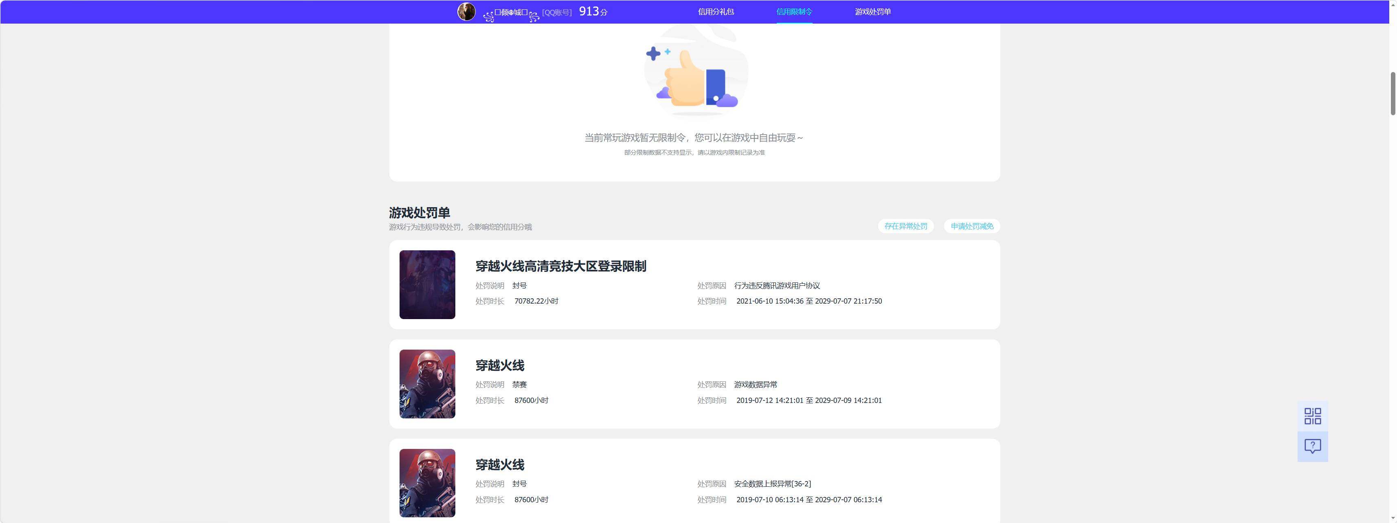Click 存在异常处罚 button

(906, 226)
